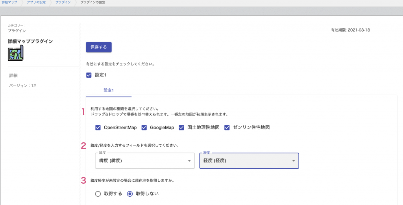This screenshot has height=205, width=403.
Task: Uncheck the ゼンリン住宅地図 checkbox
Action: click(x=227, y=127)
